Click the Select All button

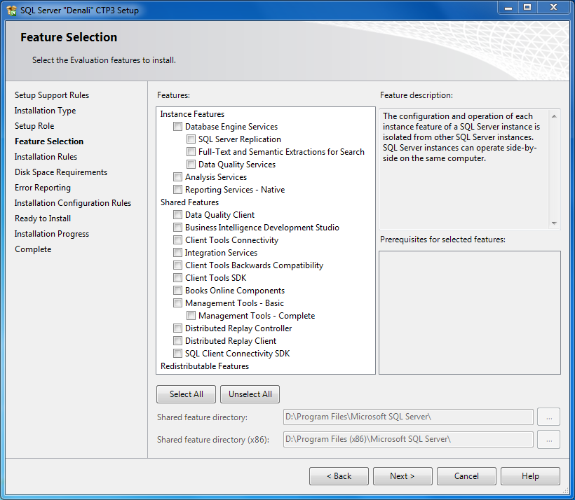(187, 394)
